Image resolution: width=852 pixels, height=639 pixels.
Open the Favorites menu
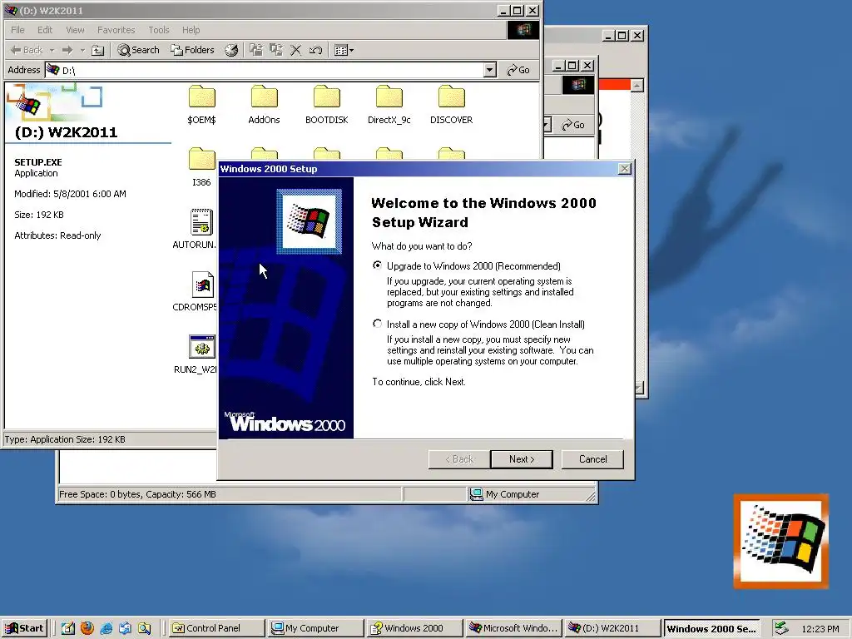pos(116,30)
